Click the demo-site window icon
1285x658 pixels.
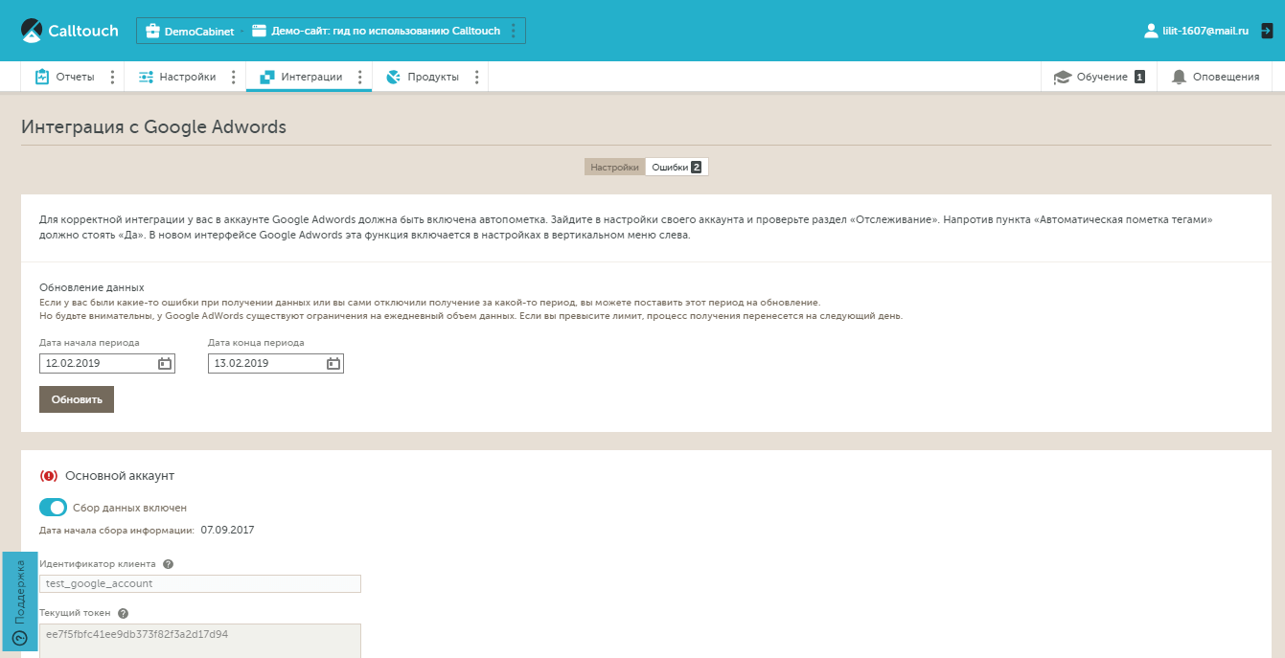coord(259,31)
